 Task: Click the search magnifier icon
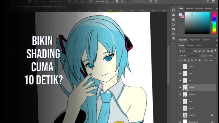(x=208, y=2)
